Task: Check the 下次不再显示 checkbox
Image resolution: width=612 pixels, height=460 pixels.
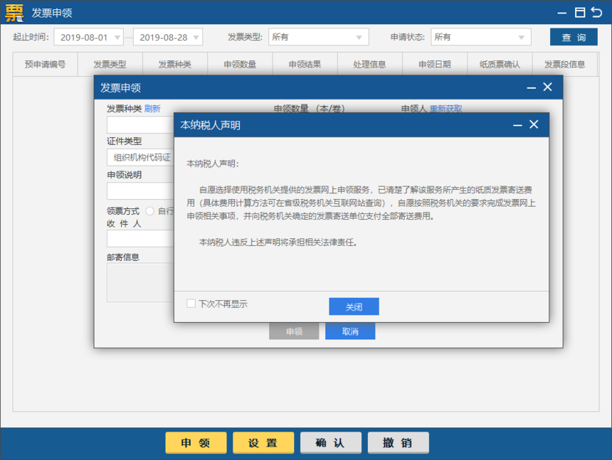Action: [191, 304]
